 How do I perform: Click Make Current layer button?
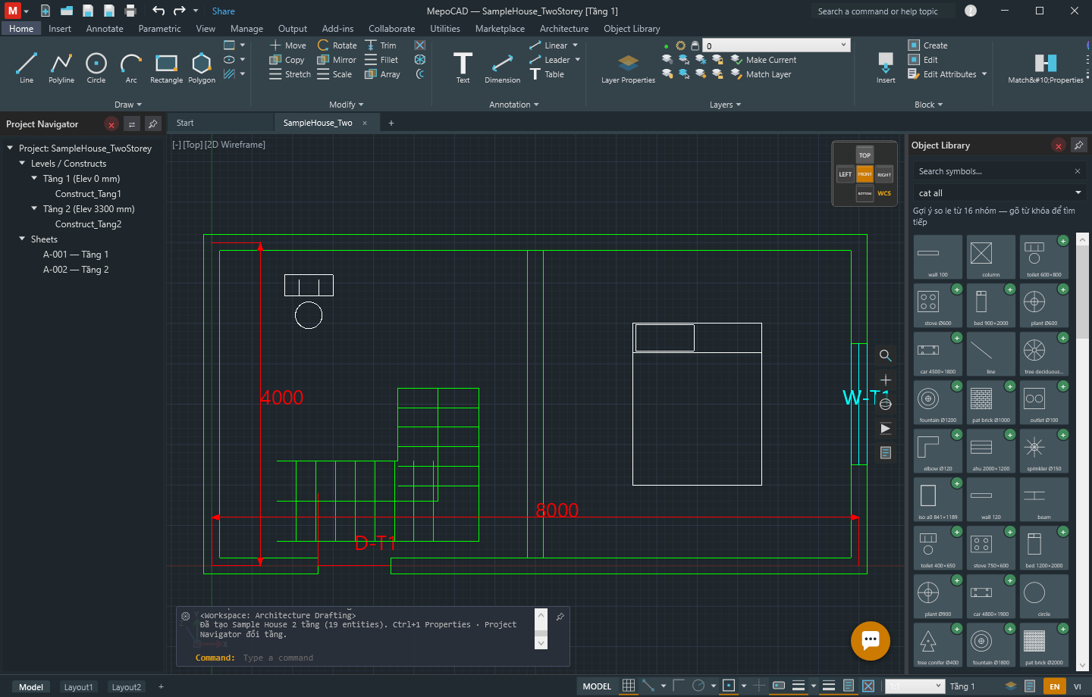[x=764, y=60]
